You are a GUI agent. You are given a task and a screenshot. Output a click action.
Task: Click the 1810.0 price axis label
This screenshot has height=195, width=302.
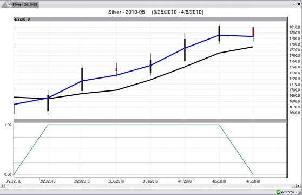pos(294,27)
